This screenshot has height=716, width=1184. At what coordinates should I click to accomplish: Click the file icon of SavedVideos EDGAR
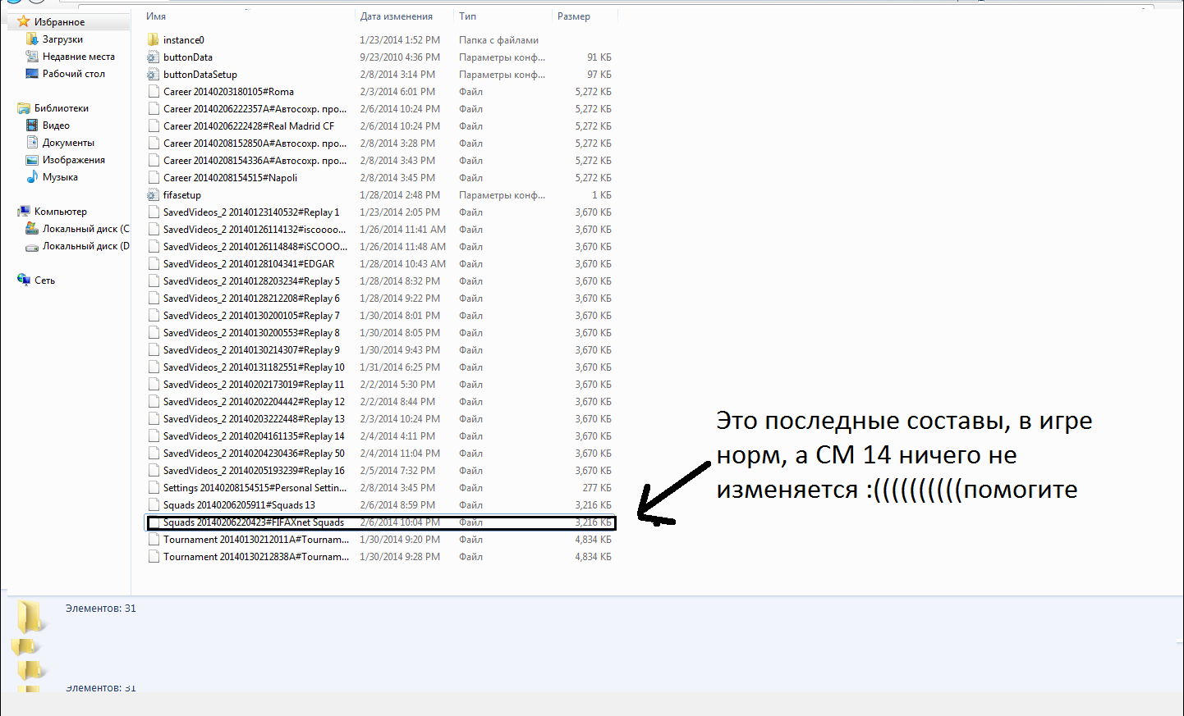pos(153,263)
